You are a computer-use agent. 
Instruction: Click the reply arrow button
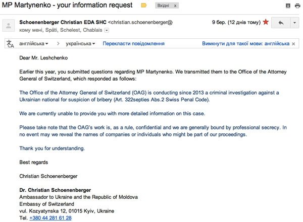pyautogui.click(x=281, y=23)
